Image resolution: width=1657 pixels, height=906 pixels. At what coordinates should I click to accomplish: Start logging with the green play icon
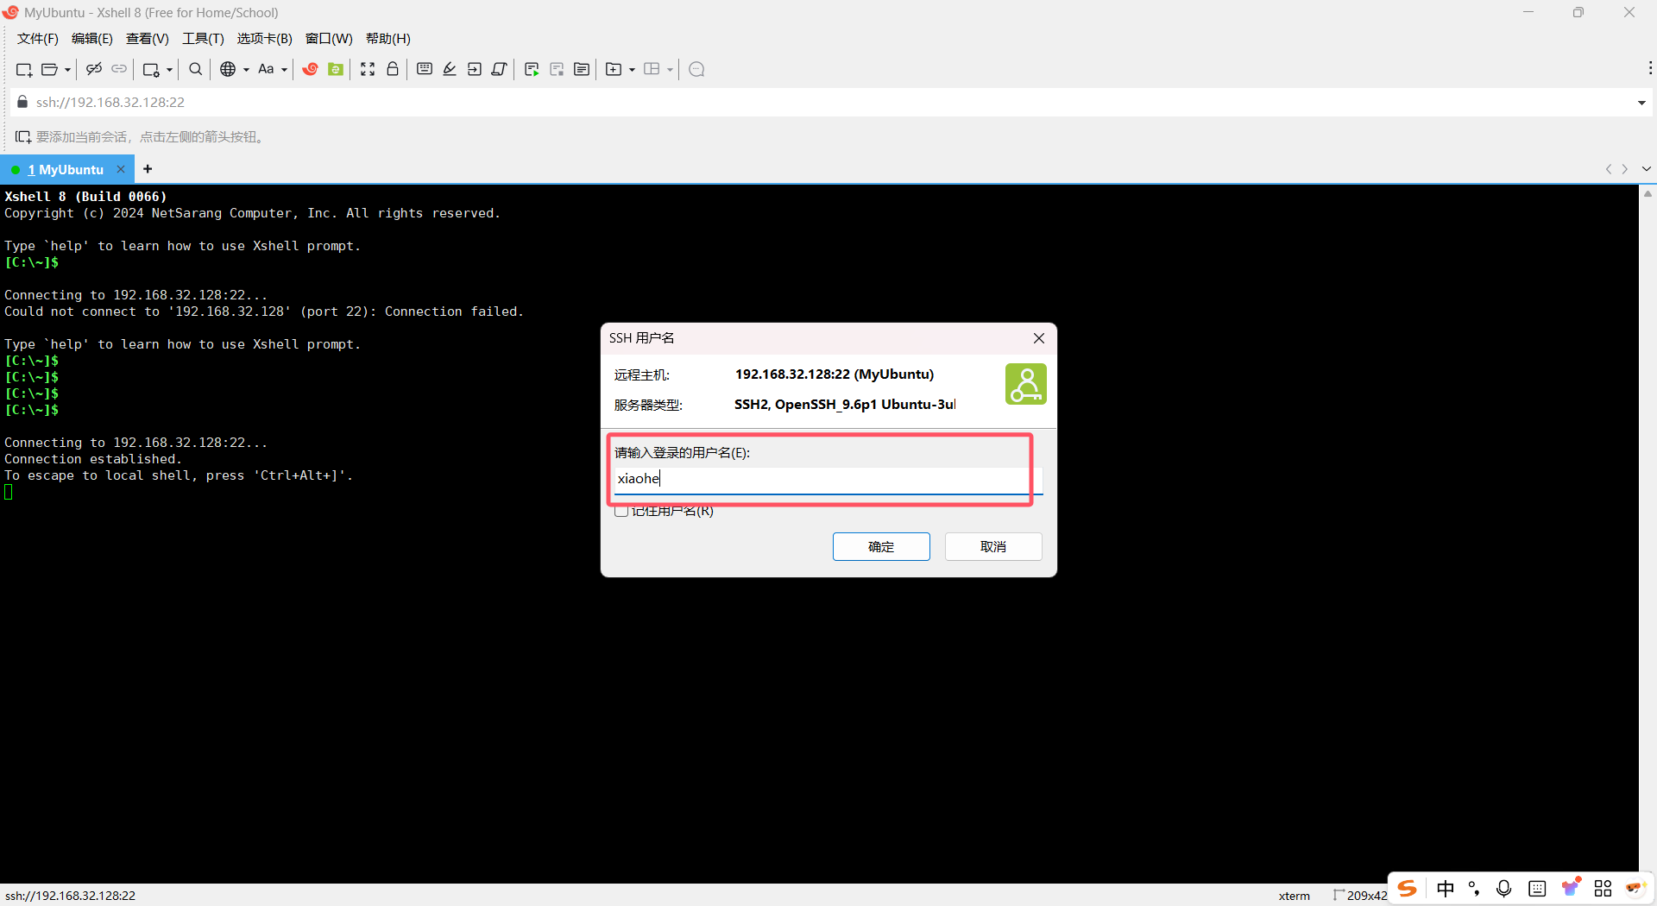(x=532, y=69)
